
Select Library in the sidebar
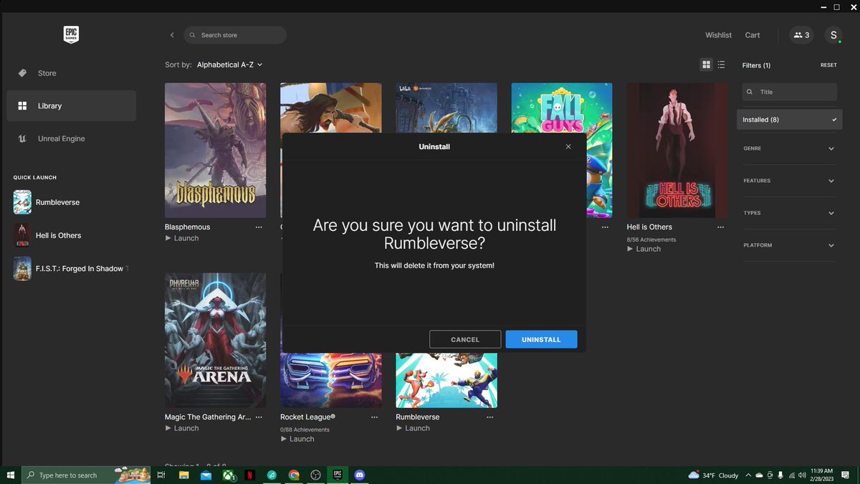(72, 105)
